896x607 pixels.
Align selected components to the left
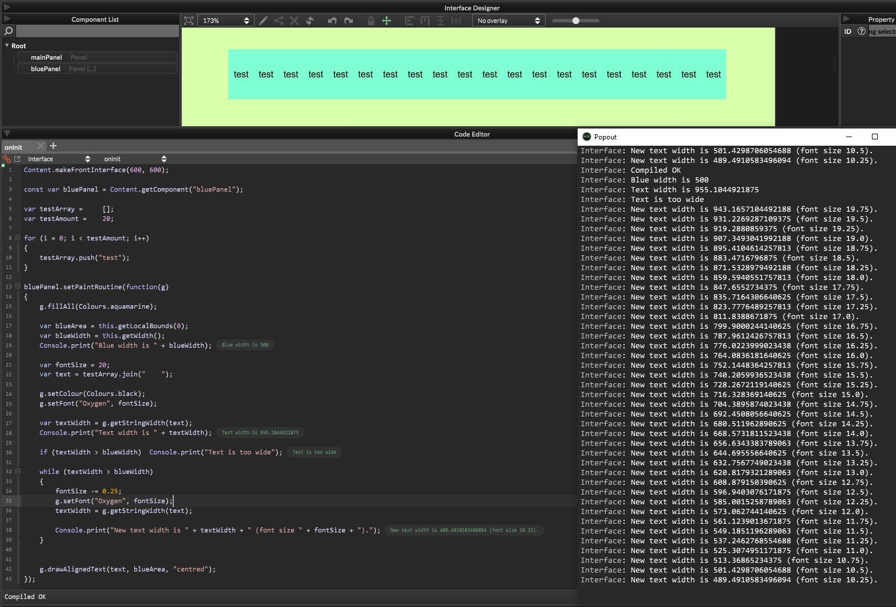(x=409, y=21)
